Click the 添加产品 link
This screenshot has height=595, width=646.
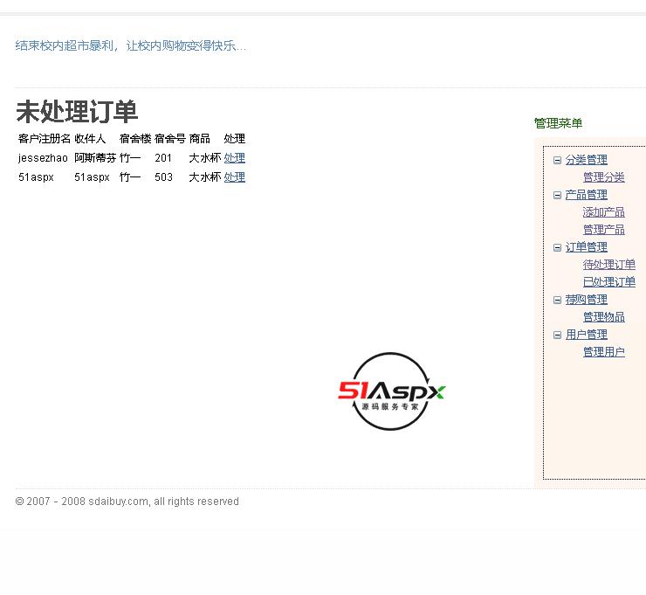pos(603,212)
